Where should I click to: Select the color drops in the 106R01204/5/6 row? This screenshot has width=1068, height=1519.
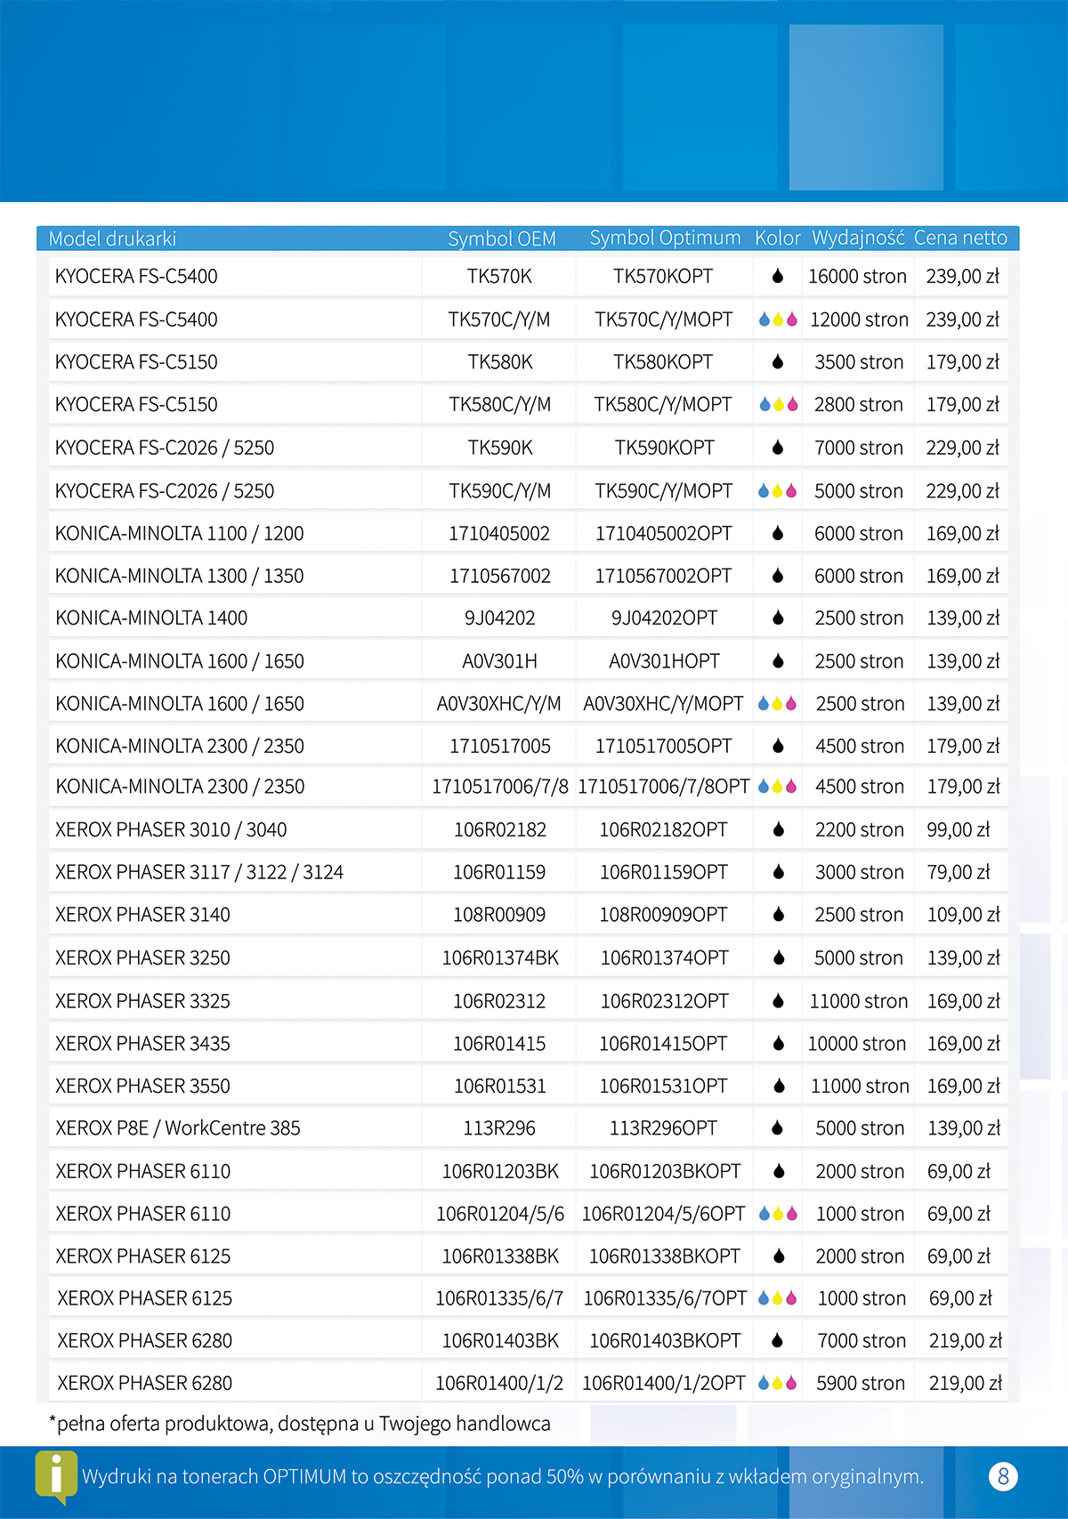pos(778,1214)
